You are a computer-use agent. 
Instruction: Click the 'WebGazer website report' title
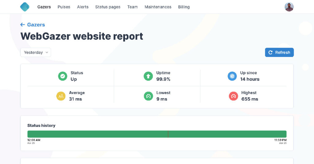tap(82, 36)
